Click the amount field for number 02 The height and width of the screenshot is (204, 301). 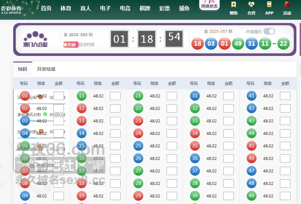pos(59,108)
